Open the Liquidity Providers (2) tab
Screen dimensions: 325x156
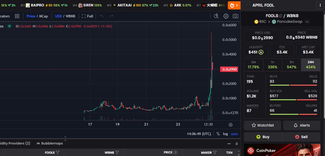click(15, 143)
